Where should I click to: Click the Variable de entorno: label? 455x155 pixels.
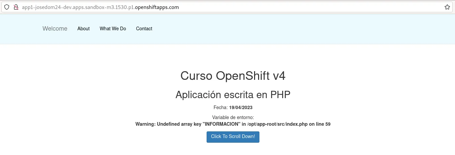[x=233, y=117]
